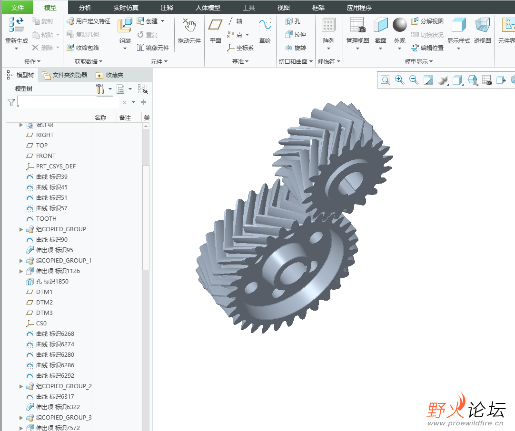Click the 镜像元件 mirror component button

[x=153, y=48]
